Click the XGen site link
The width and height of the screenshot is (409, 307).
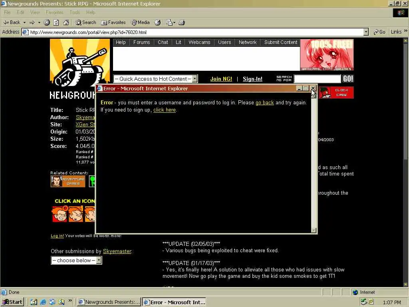[x=85, y=125]
